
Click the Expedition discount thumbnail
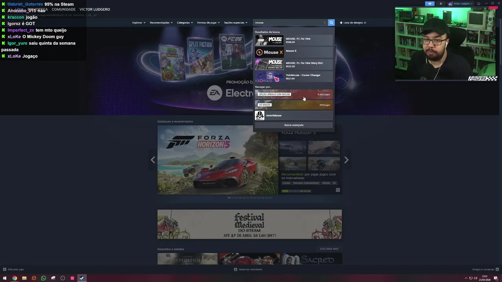tap(187, 259)
